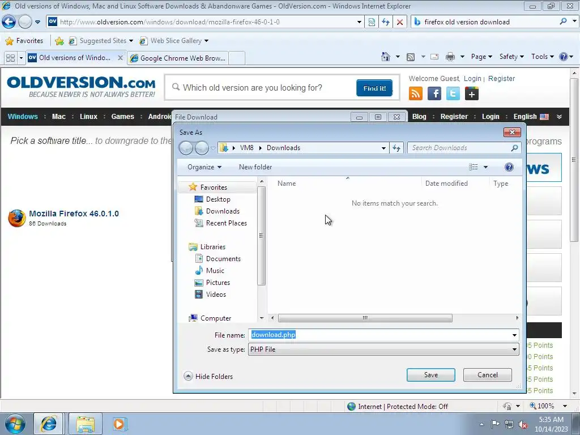Click the RSS feeds icon in command bar
The width and height of the screenshot is (580, 435).
pos(410,57)
